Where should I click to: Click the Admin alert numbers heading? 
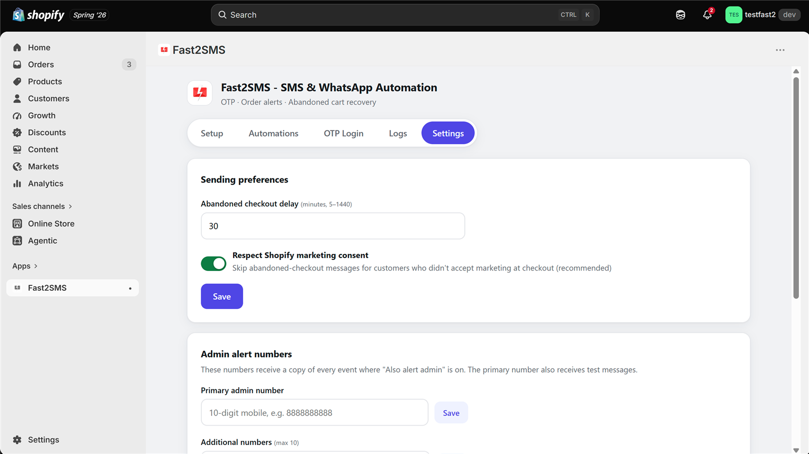point(246,354)
